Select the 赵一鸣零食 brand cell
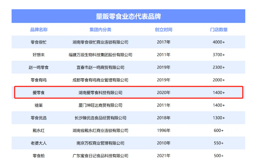The image size is (262, 165). click(39, 68)
